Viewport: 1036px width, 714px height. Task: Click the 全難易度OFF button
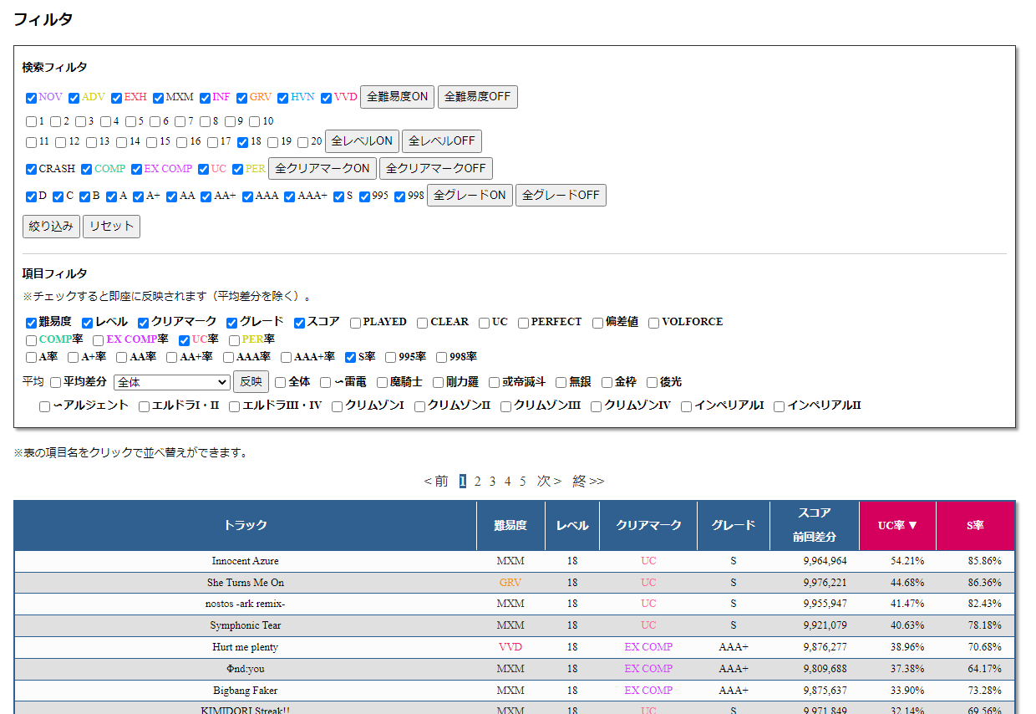(x=477, y=97)
